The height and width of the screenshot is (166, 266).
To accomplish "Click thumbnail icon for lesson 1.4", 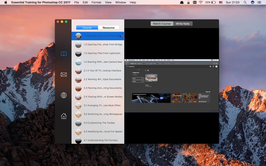I will coord(78,62).
